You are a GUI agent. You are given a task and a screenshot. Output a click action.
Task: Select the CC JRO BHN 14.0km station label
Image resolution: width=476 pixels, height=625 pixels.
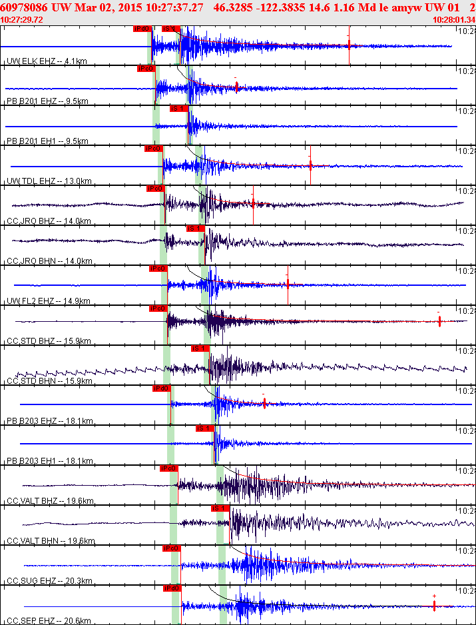[x=50, y=261]
